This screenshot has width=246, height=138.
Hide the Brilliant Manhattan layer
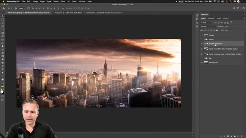coord(201,44)
